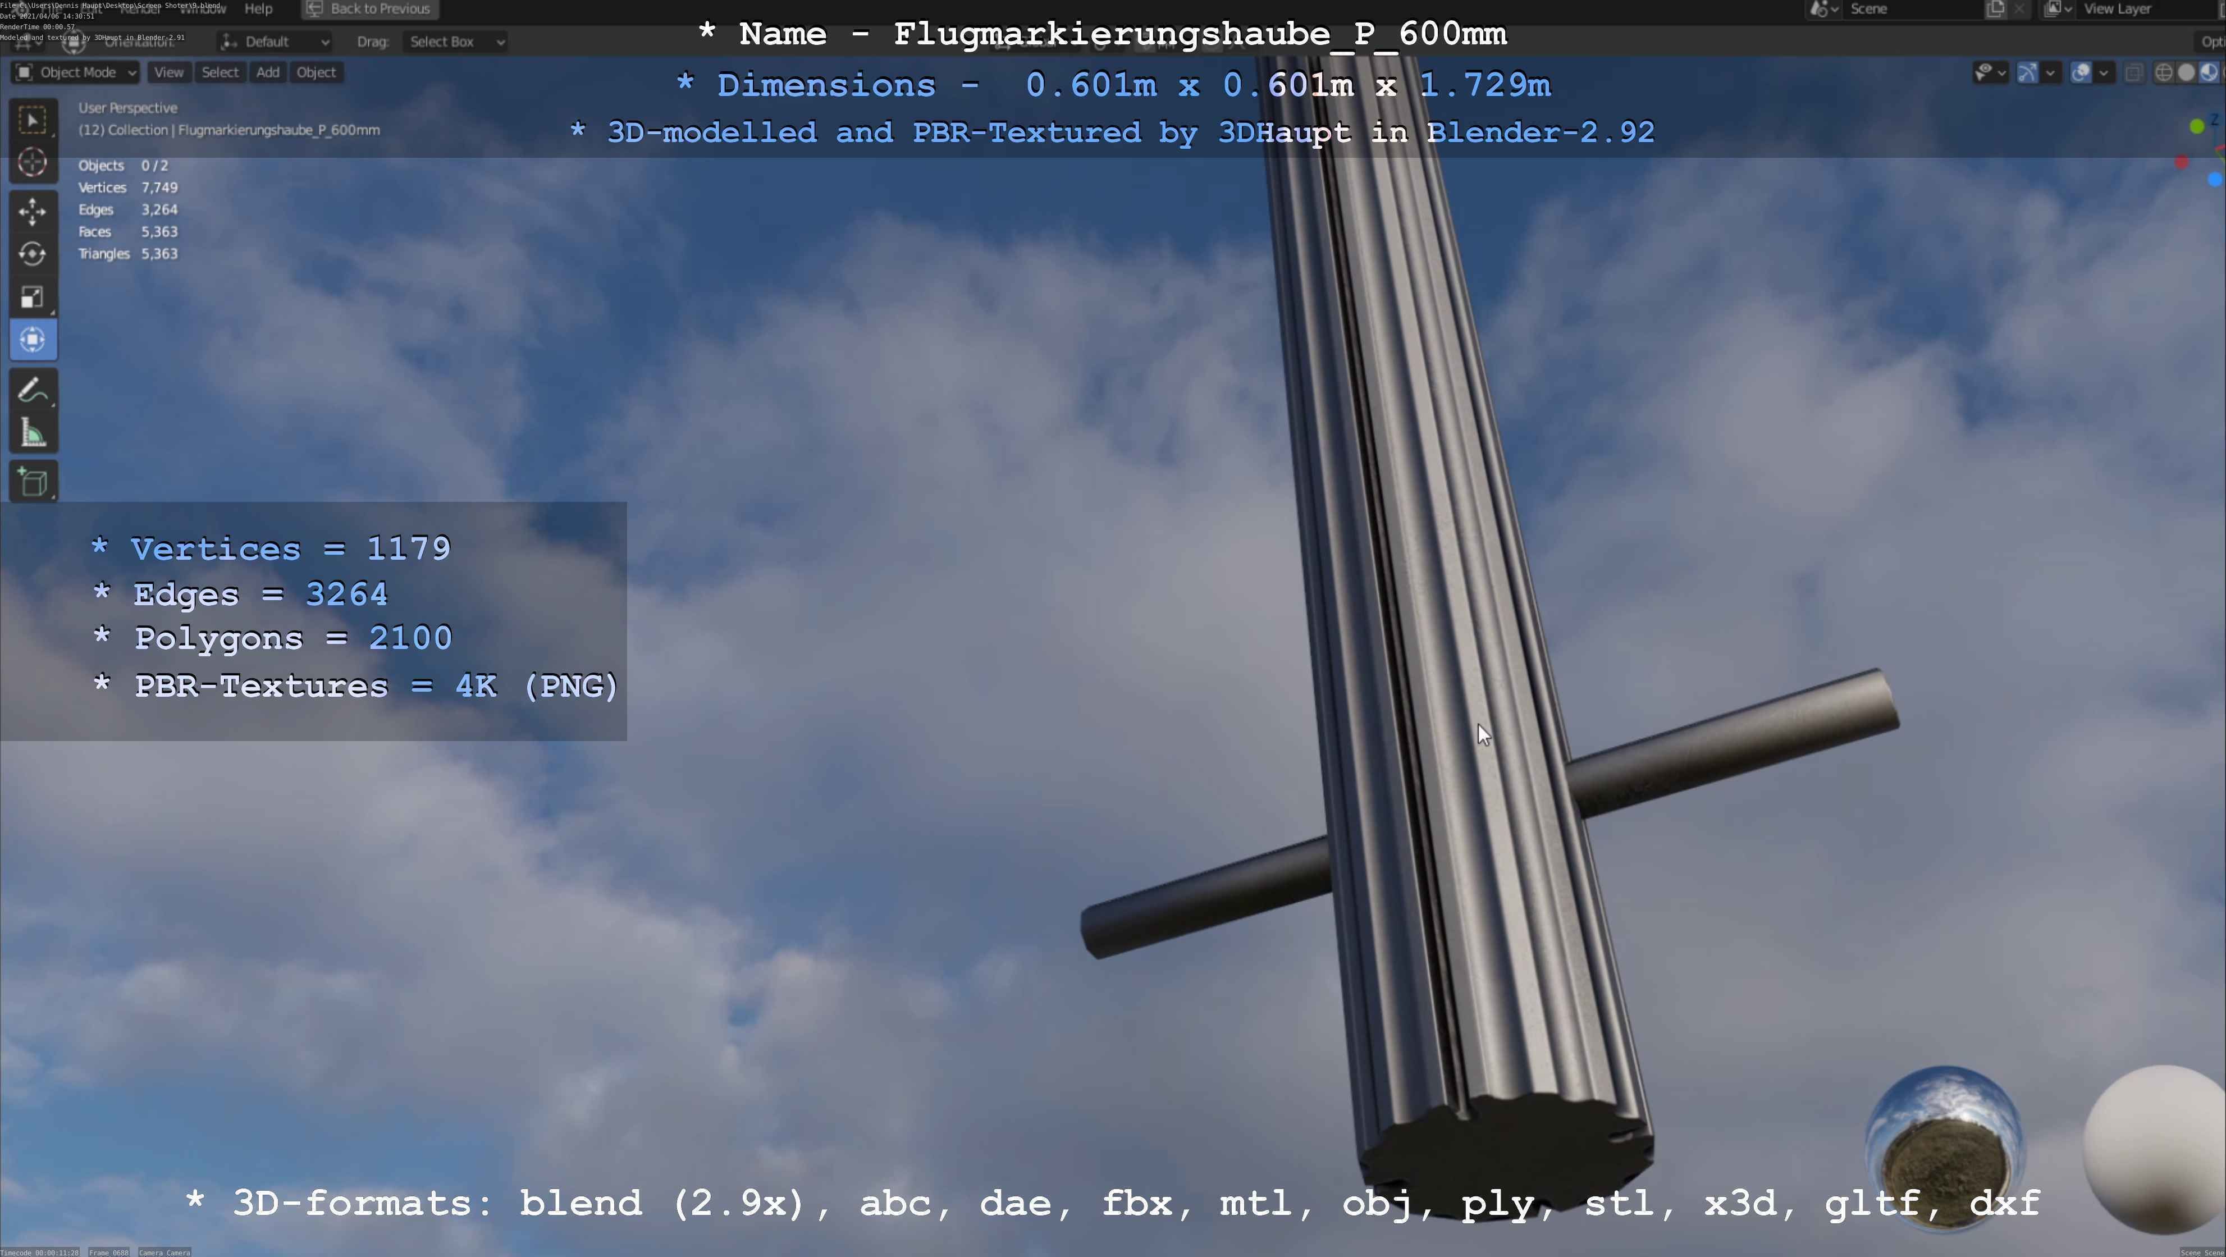Toggle viewport overlays on or off
Viewport: 2226px width, 1257px height.
point(2081,72)
